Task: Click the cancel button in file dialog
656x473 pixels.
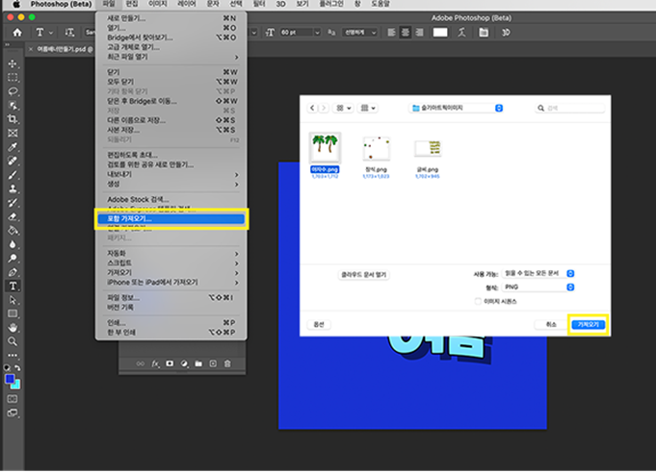Action: (x=551, y=325)
